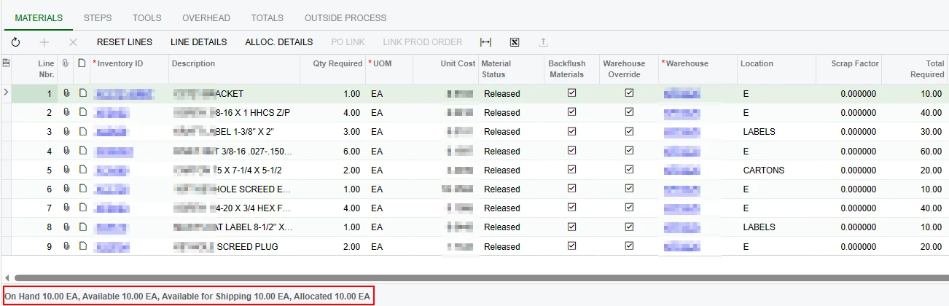Toggle Warehouse Override for line 1

[x=629, y=93]
